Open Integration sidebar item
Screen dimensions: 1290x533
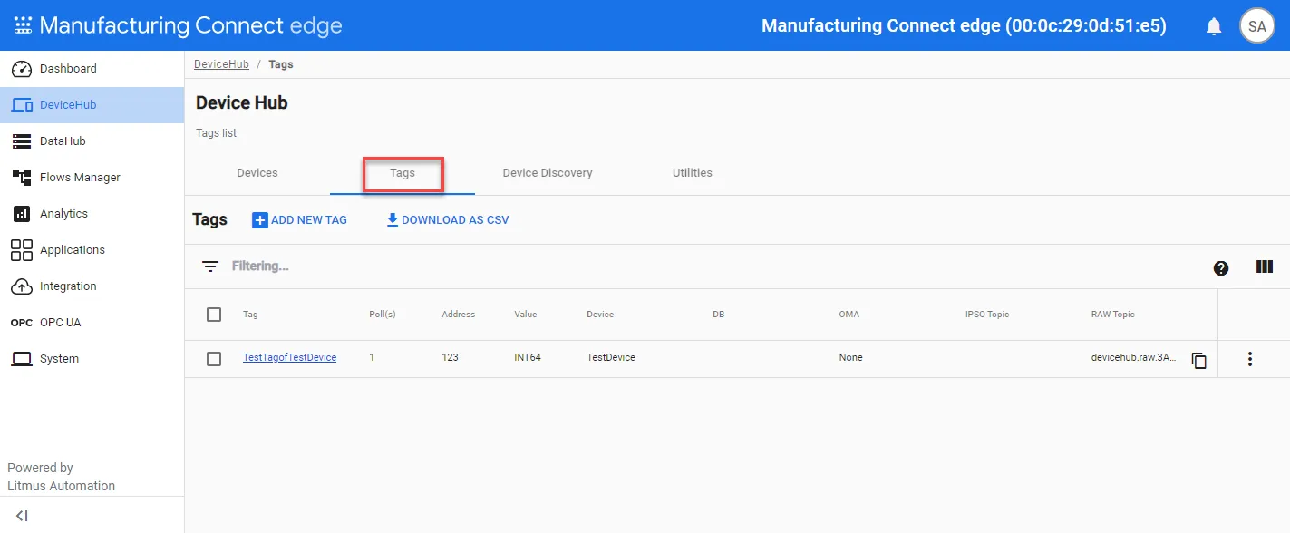click(x=92, y=286)
